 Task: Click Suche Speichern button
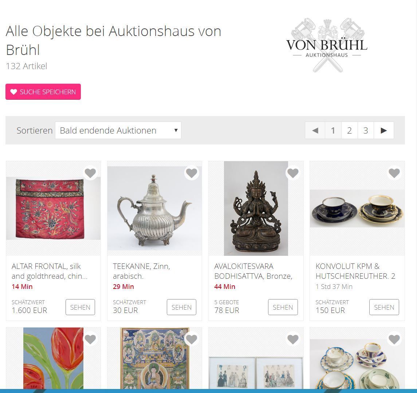[43, 92]
